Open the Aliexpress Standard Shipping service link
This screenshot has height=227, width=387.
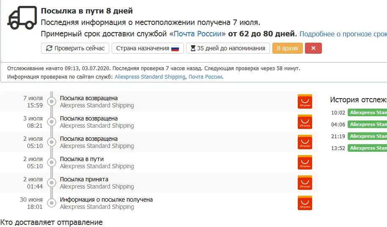(x=150, y=77)
